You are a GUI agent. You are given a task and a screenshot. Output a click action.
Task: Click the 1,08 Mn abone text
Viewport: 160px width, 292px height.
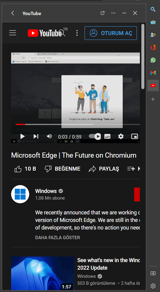click(x=50, y=198)
